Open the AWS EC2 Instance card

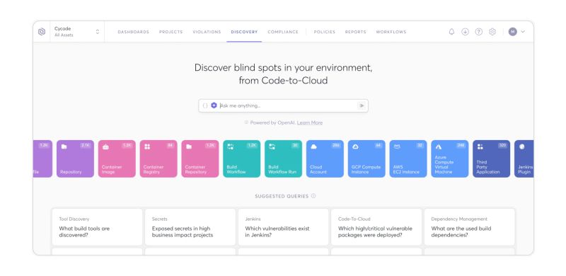pos(408,159)
